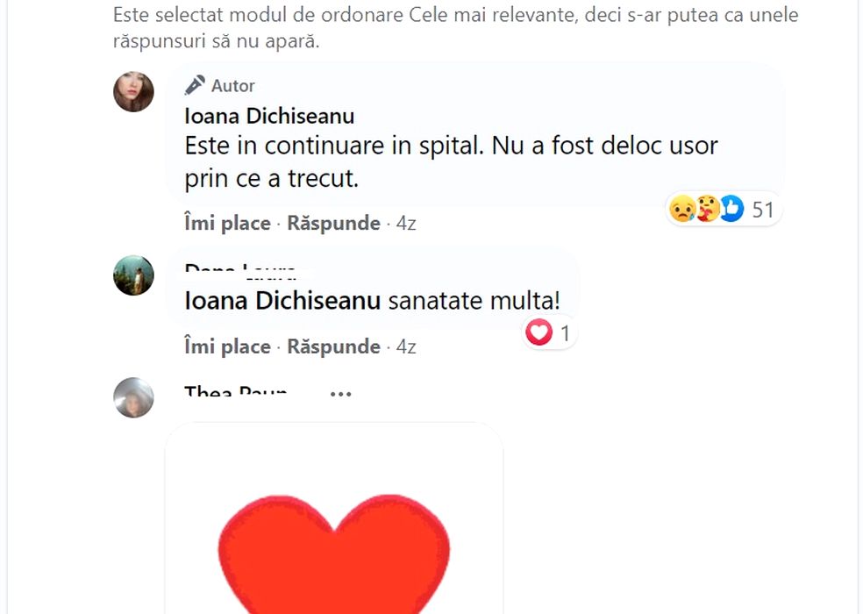
Task: Open the avatar of the heart sticker commenter
Action: [x=134, y=397]
